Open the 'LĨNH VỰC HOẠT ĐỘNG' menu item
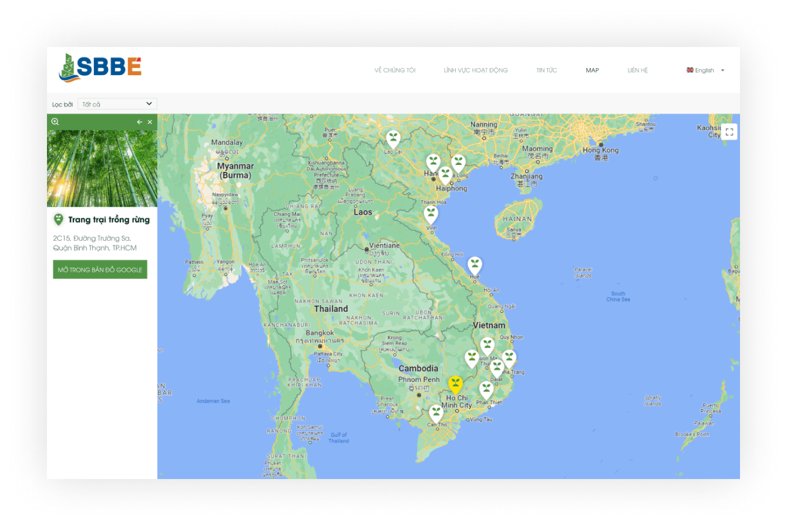This screenshot has width=787, height=526. point(476,70)
